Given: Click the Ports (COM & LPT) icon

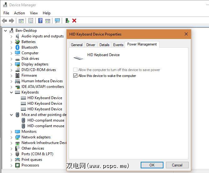Looking at the screenshot, I should pyautogui.click(x=17, y=154).
